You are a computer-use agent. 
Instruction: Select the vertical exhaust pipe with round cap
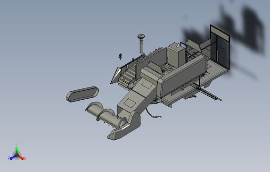(x=141, y=43)
